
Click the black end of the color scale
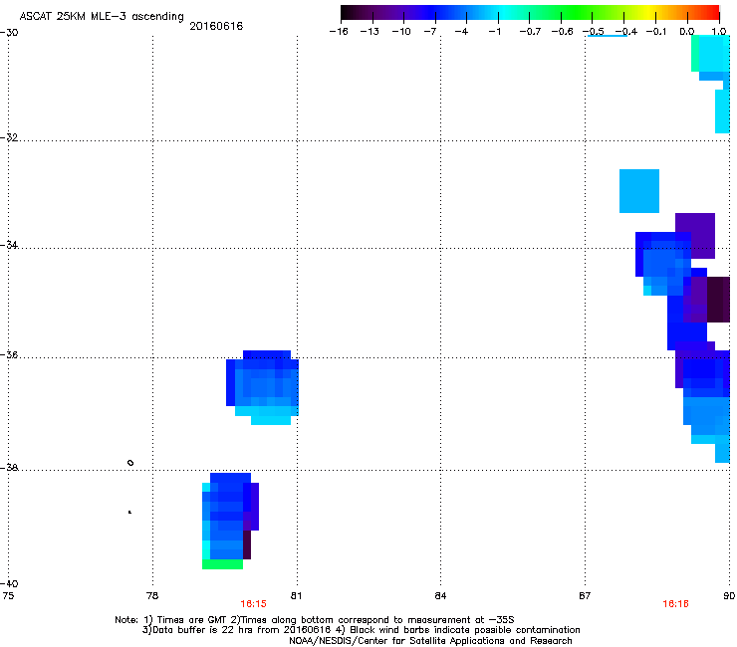[x=348, y=13]
